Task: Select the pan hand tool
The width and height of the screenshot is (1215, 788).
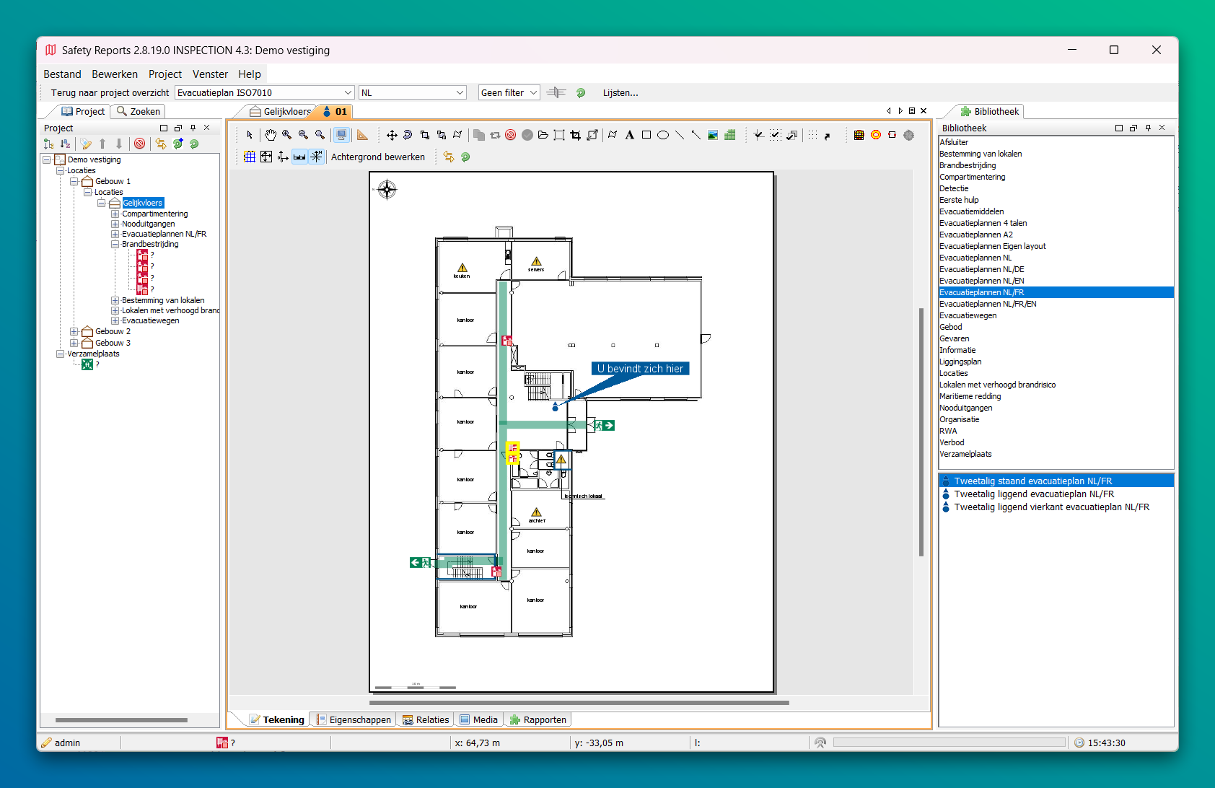Action: (270, 135)
